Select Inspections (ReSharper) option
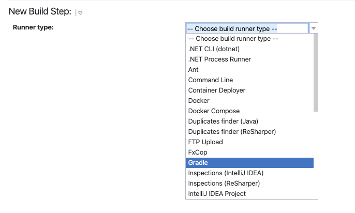The image size is (355, 213). pos(224,184)
